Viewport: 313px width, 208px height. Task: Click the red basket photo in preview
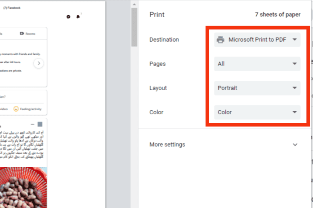[23, 187]
